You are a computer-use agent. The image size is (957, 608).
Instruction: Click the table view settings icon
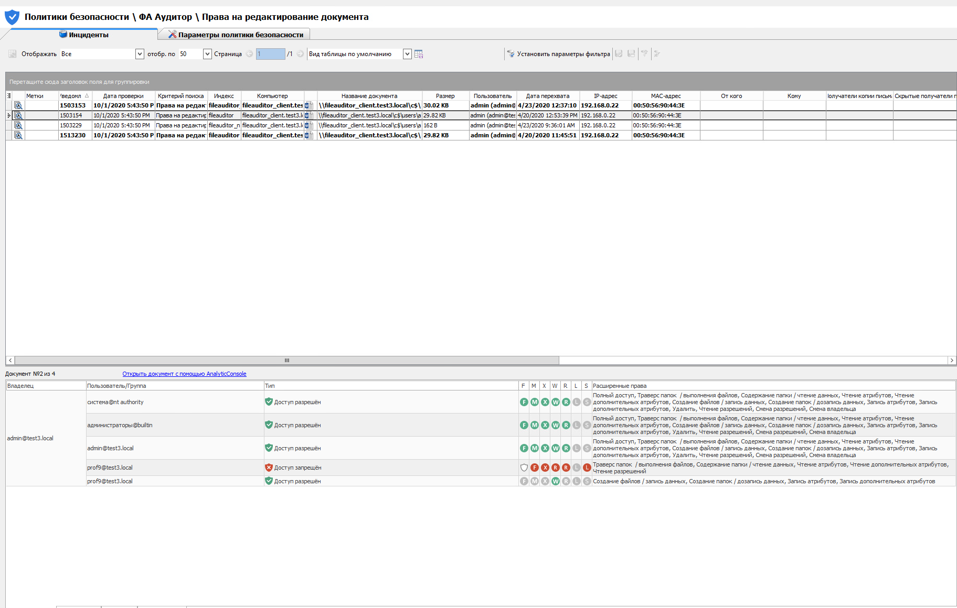(x=419, y=54)
